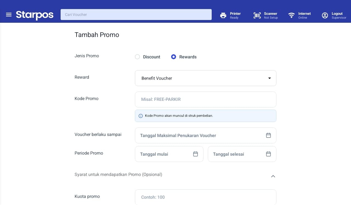Viewport: 351px width, 205px height.
Task: Click the Scanner barcode icon
Action: click(257, 15)
